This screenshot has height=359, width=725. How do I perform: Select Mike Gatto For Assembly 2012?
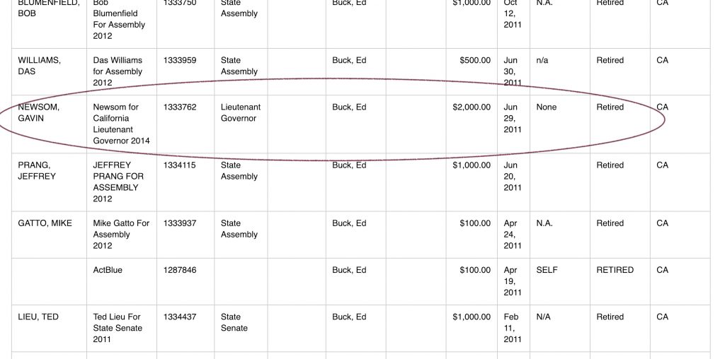coord(121,235)
